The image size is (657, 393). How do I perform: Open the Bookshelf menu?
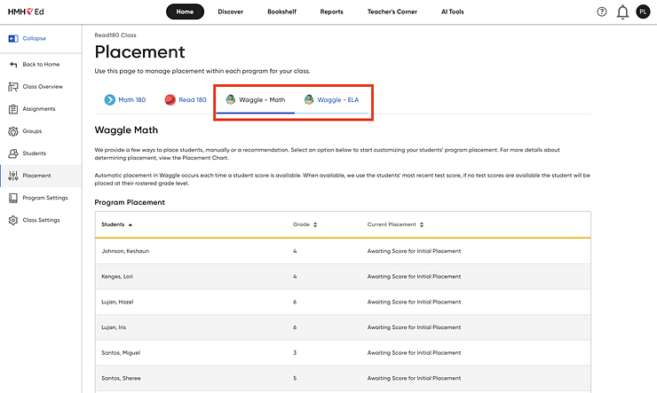pos(281,12)
